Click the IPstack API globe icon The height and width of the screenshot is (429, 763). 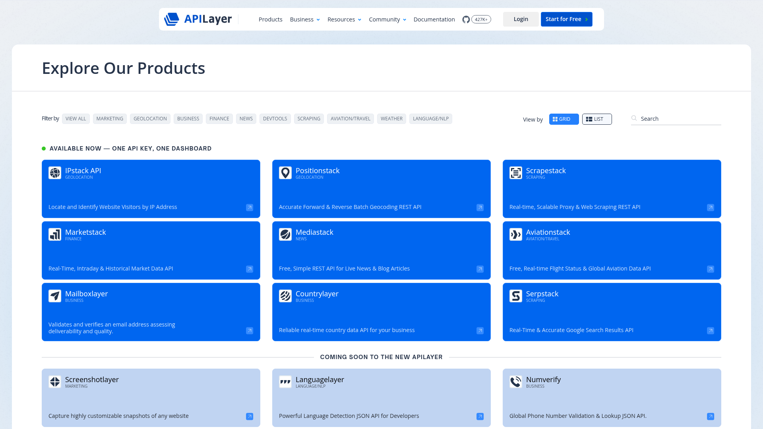(55, 173)
